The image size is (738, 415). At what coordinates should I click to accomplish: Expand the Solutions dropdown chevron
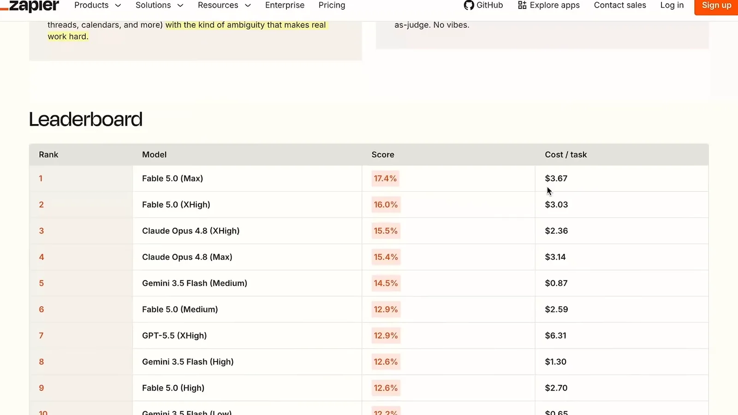tap(180, 6)
